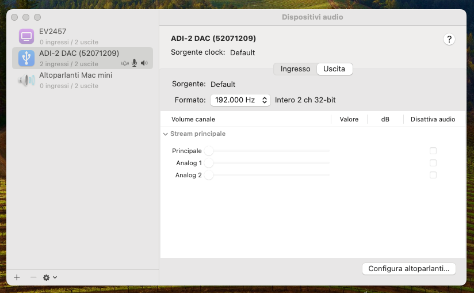Select the EV2457 display device icon
The height and width of the screenshot is (293, 474).
pyautogui.click(x=26, y=36)
